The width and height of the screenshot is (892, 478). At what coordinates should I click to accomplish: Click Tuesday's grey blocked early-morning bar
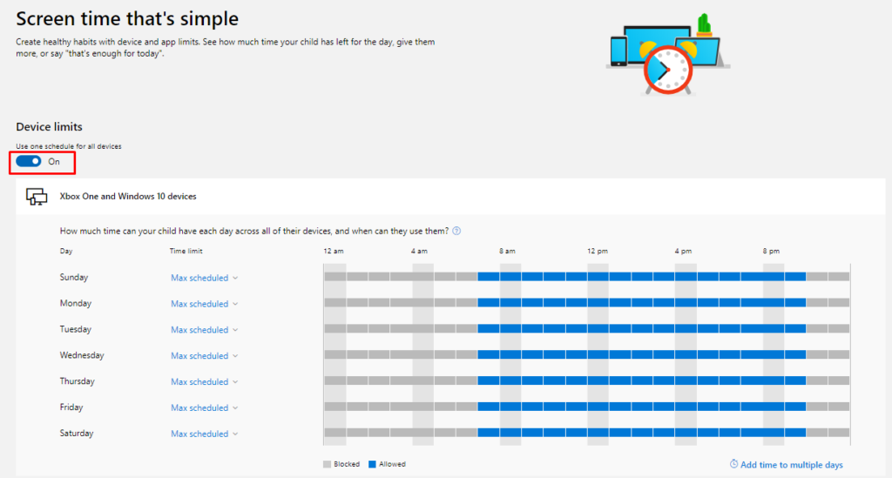click(x=401, y=328)
